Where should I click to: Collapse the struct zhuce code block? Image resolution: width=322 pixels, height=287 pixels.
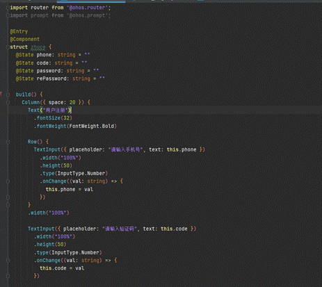[x=8, y=47]
